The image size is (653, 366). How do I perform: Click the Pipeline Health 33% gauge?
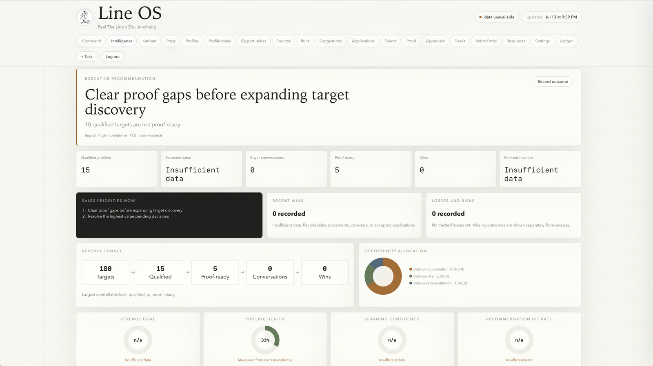pyautogui.click(x=265, y=340)
